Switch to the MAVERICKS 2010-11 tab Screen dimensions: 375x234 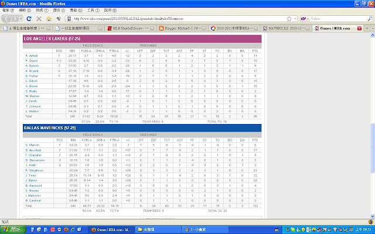(286, 29)
